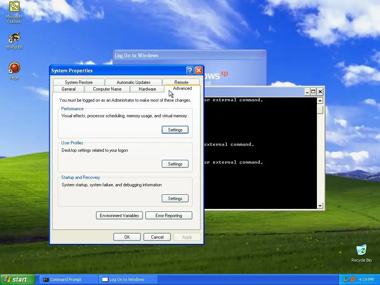The width and height of the screenshot is (380, 285).
Task: Click the Command Prompt scroll down arrow
Action: (x=320, y=206)
